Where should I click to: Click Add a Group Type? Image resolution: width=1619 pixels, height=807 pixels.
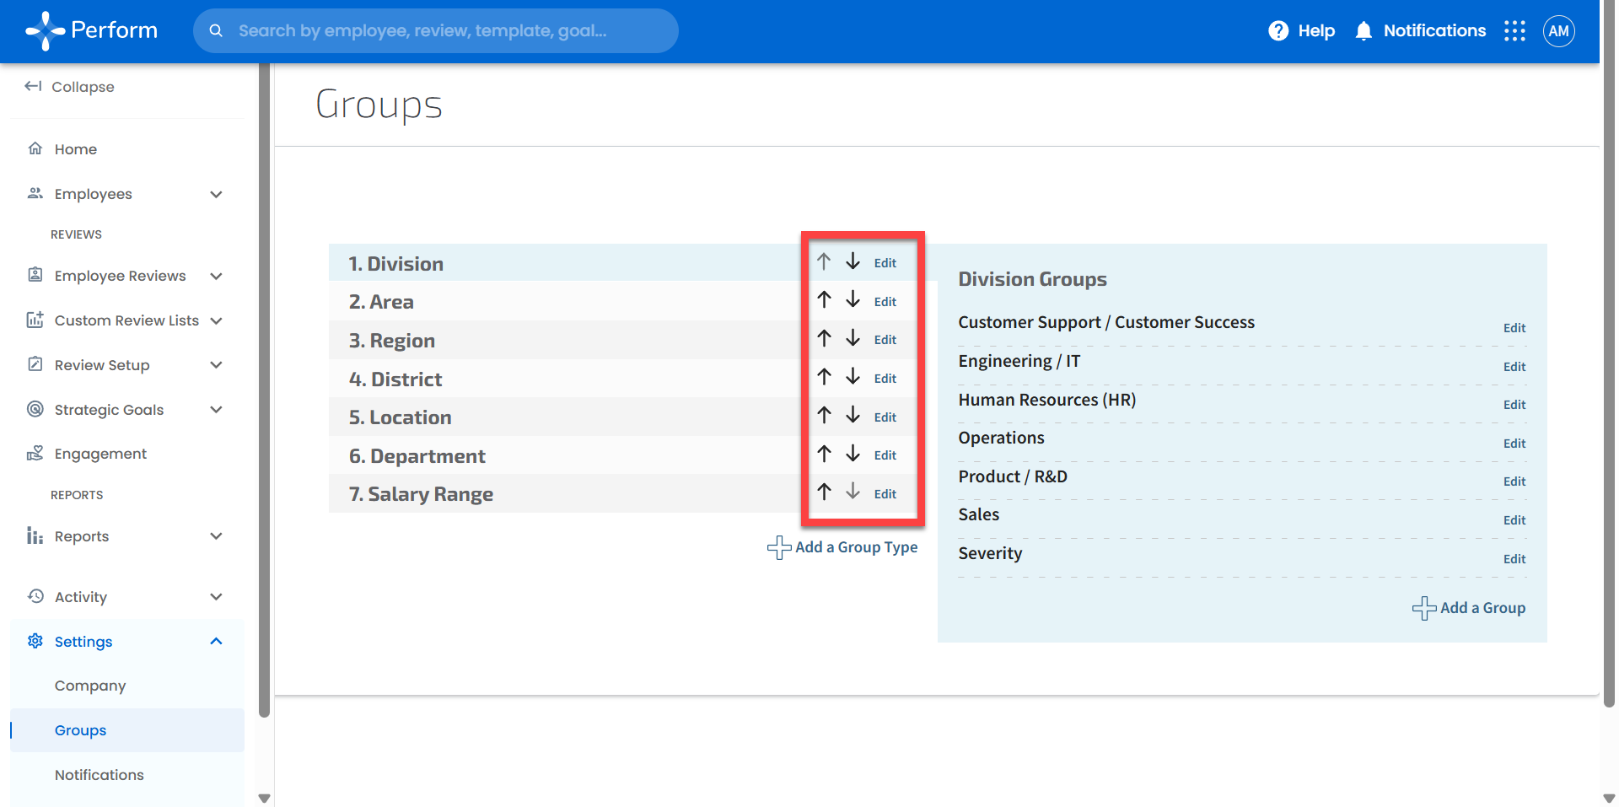[842, 547]
